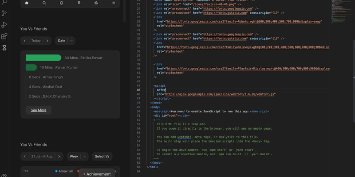Screen dimensions: 355x177
Task: Go to week before 31 Jul - 6 Aug
Action: pyautogui.click(x=24, y=156)
